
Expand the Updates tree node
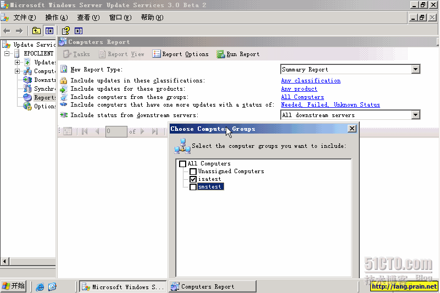click(18, 62)
